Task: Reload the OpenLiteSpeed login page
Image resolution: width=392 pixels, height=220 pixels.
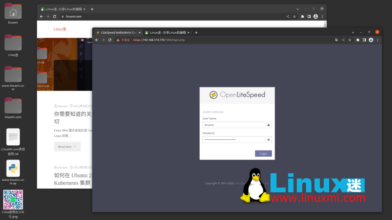Action: coord(110,40)
